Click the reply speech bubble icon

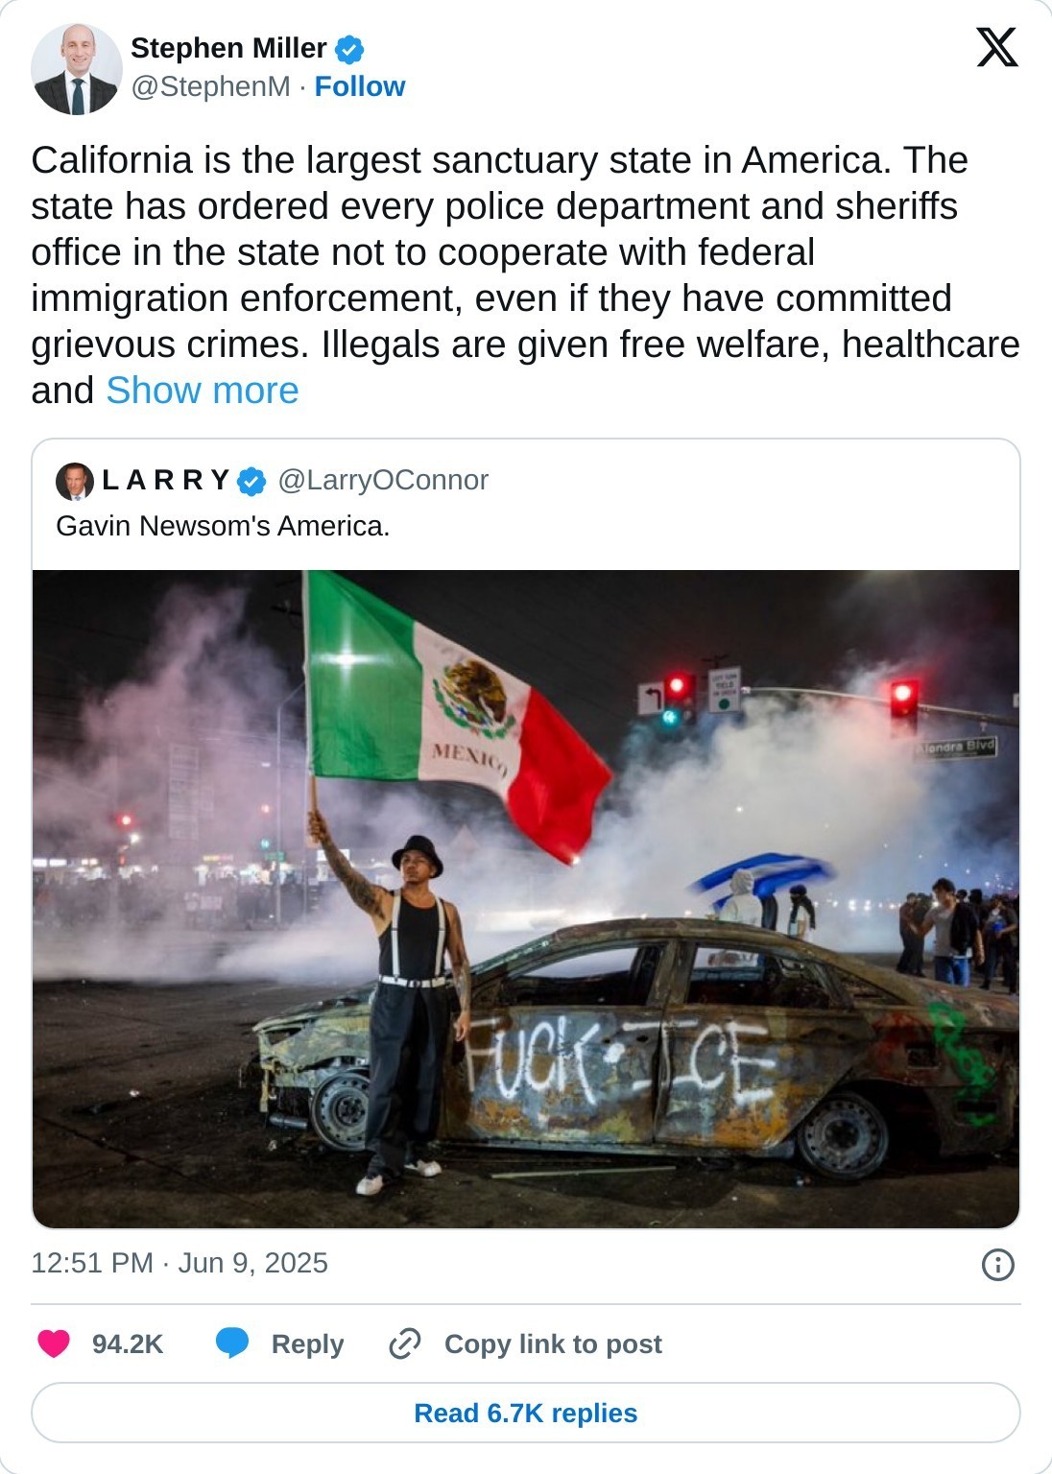click(232, 1343)
